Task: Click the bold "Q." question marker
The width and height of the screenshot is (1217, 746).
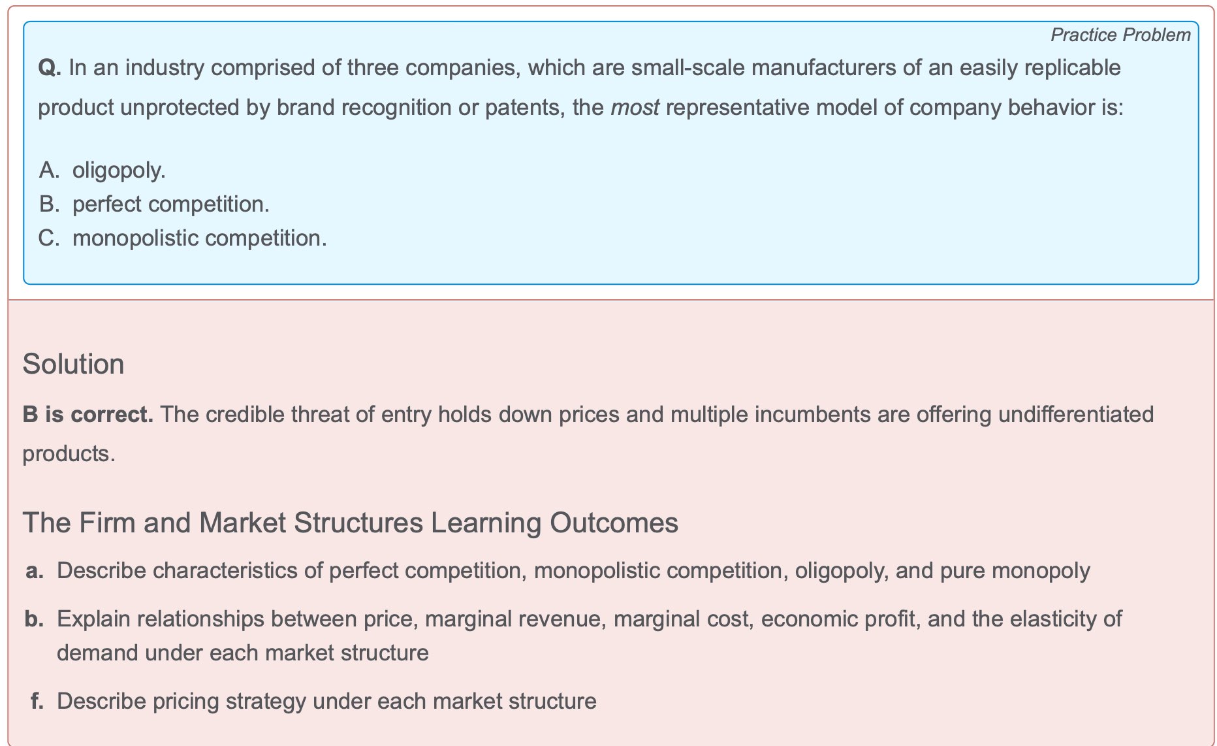Action: coord(49,68)
